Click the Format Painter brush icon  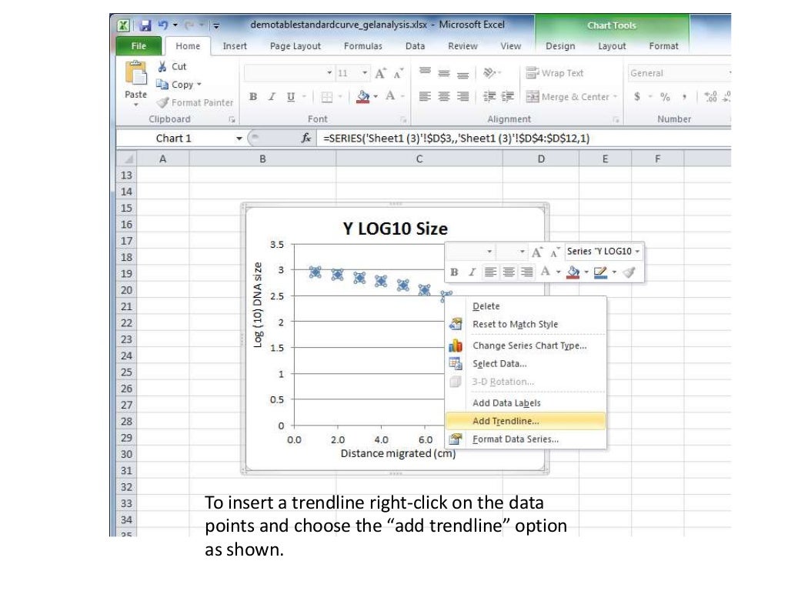[162, 102]
